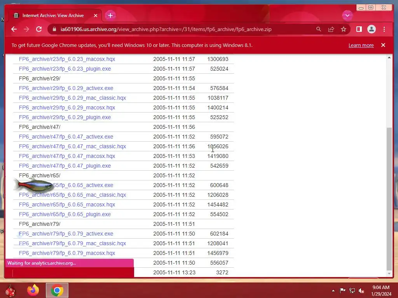Bookmark this tab with the star

pos(344,29)
